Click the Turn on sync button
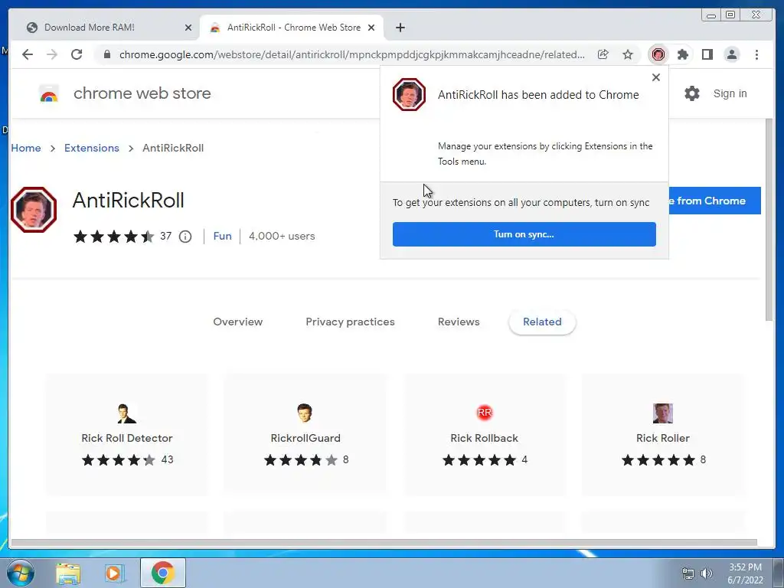Screen dimensions: 784x588 (524, 234)
